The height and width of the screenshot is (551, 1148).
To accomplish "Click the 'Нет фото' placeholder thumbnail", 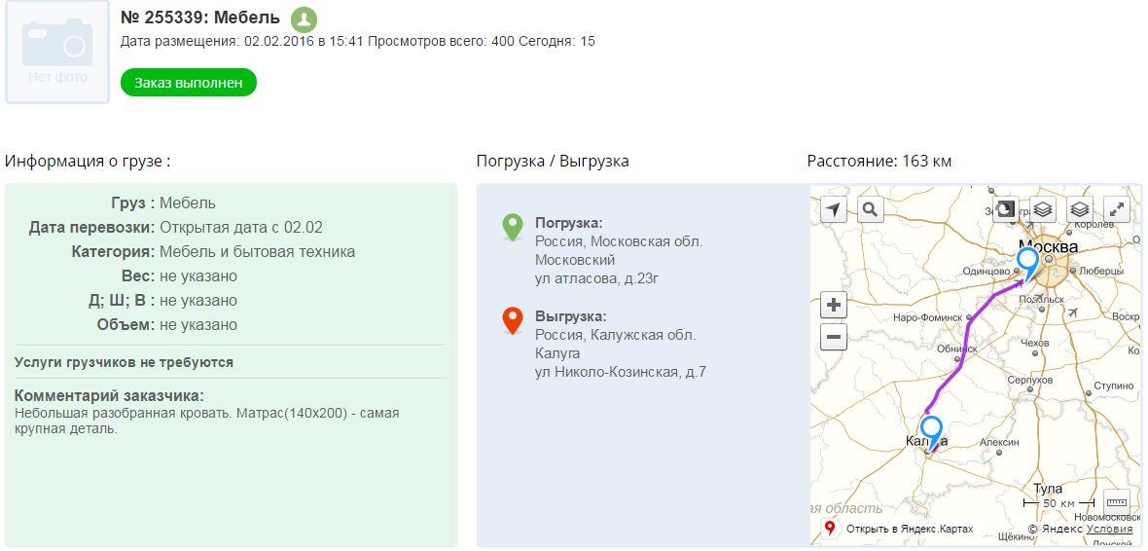I will click(x=57, y=52).
